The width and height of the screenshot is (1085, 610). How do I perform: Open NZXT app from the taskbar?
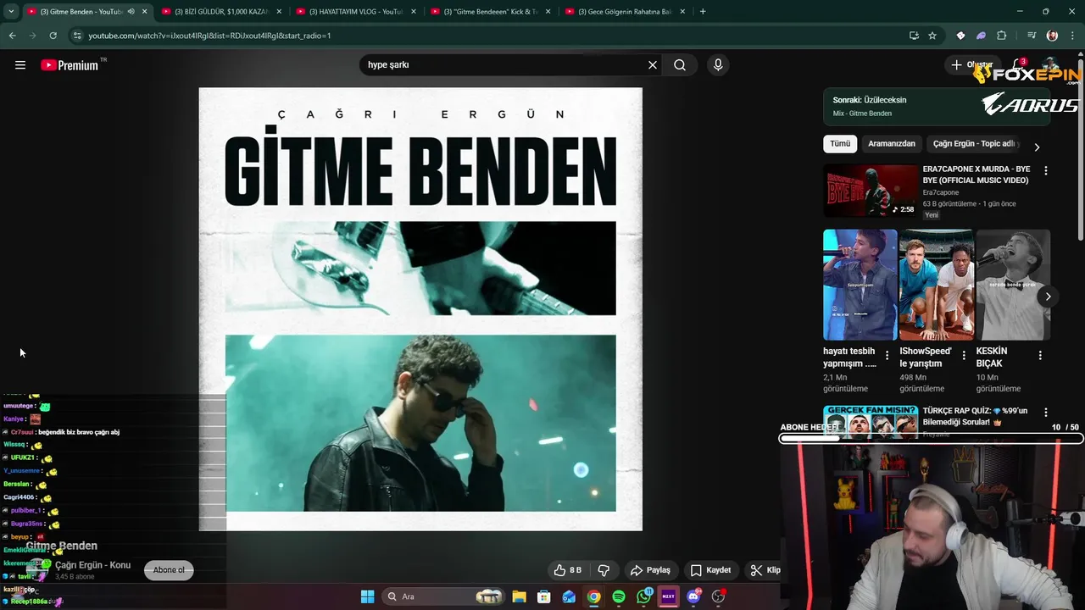[669, 596]
